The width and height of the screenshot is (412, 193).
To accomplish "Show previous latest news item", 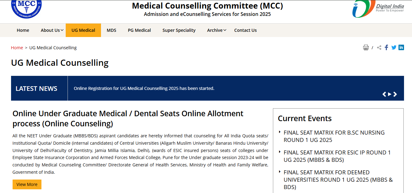I will (x=384, y=94).
